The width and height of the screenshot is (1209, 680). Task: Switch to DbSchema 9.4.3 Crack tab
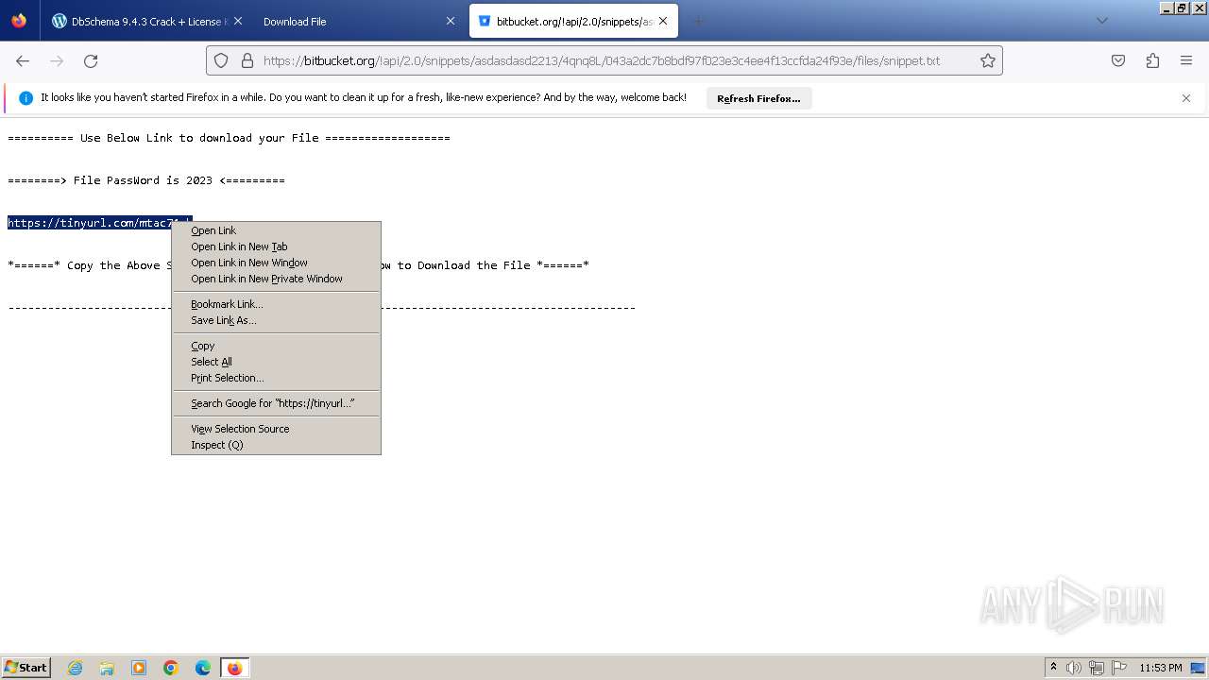146,21
